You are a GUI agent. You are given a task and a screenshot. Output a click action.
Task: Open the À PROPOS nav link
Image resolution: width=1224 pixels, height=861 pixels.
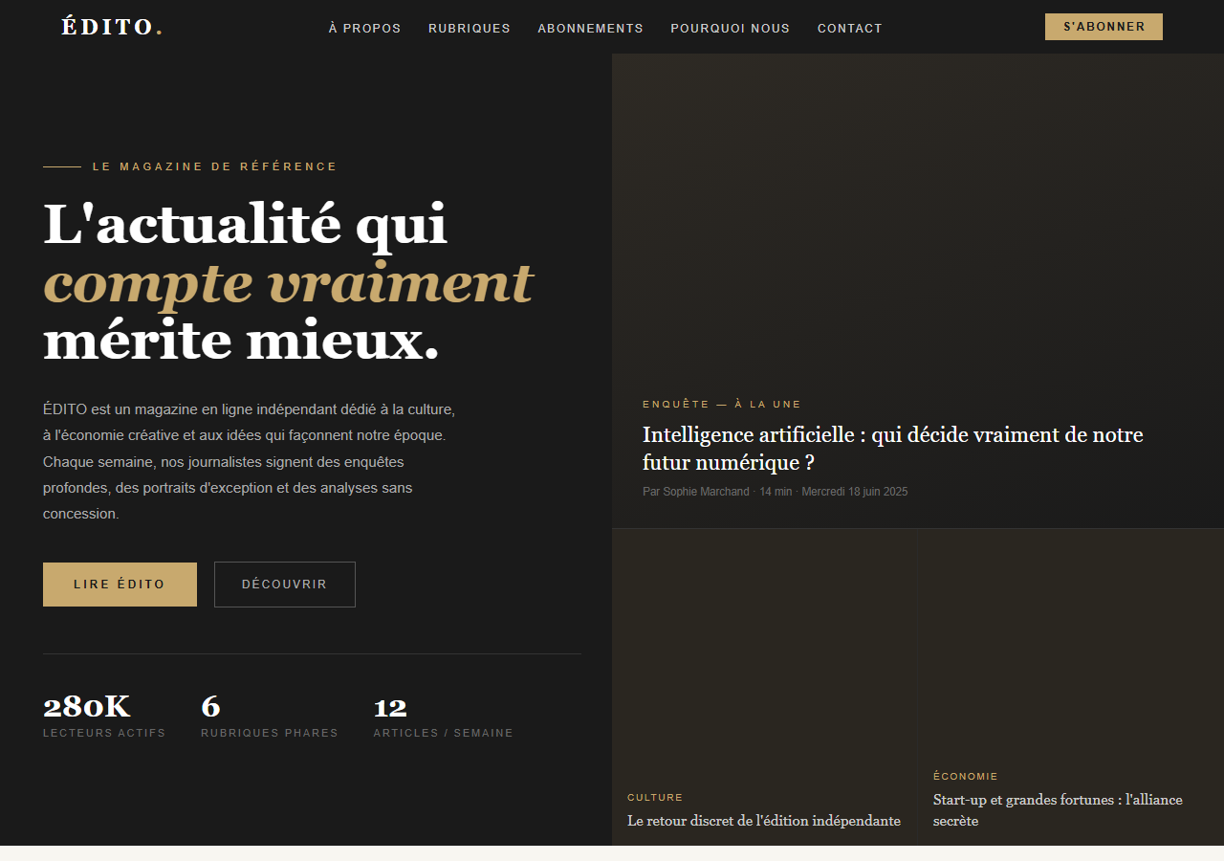point(364,29)
